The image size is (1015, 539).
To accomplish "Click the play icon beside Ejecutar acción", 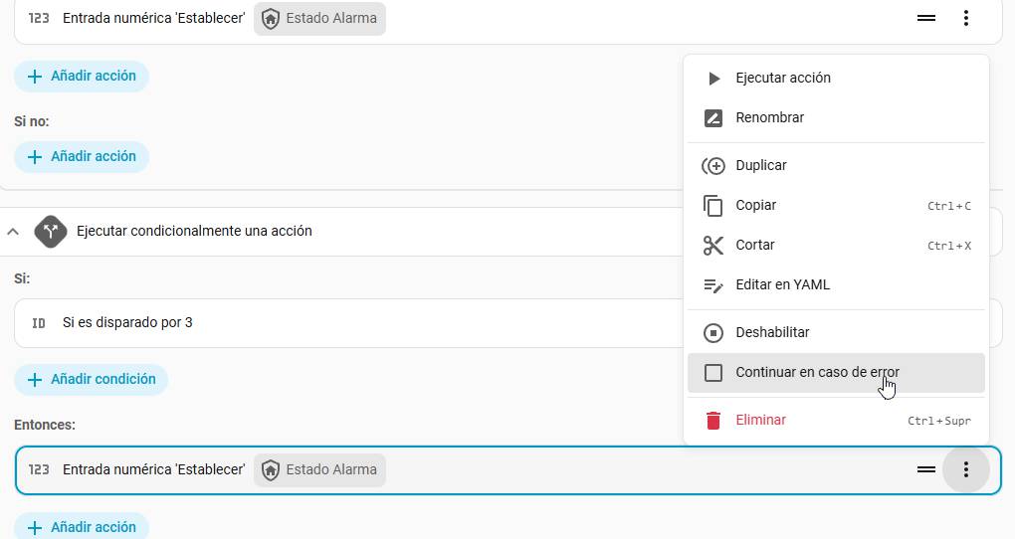I will [x=713, y=79].
